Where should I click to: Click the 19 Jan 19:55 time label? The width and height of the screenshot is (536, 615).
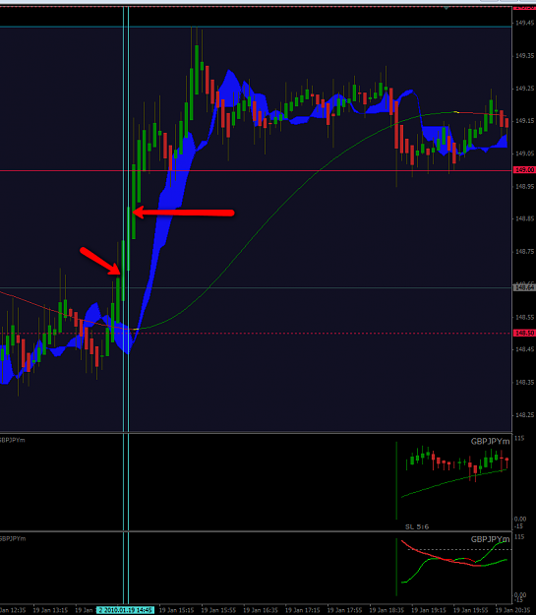(470, 611)
